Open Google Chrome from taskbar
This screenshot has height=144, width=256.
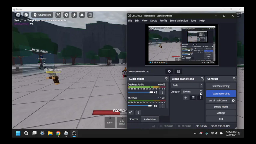(x=58, y=133)
